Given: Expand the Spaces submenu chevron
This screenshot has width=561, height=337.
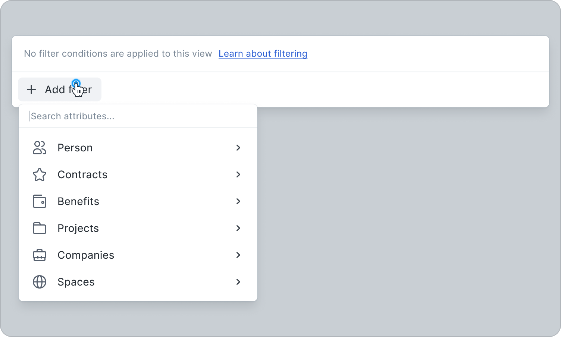Looking at the screenshot, I should 238,282.
